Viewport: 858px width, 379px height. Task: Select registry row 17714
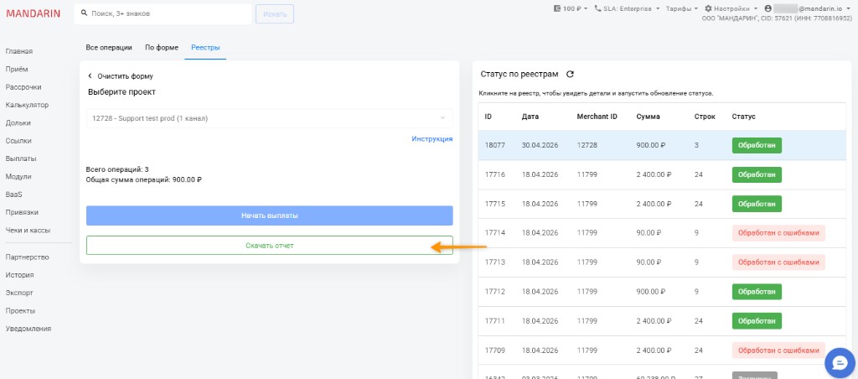pos(662,233)
